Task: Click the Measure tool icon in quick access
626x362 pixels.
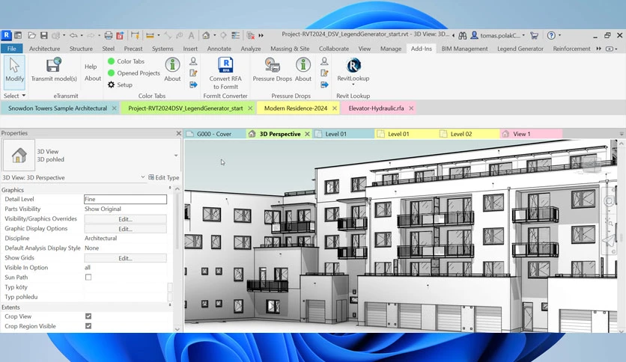Action: point(150,35)
